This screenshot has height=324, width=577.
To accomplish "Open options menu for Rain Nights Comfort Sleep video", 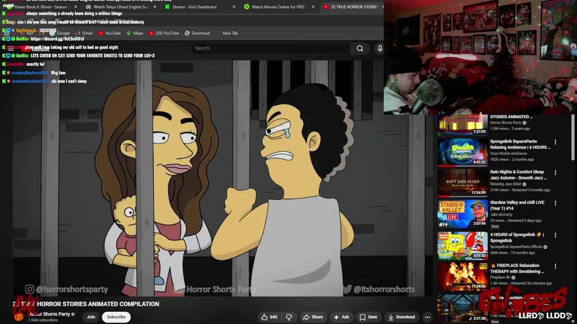I will [x=555, y=172].
